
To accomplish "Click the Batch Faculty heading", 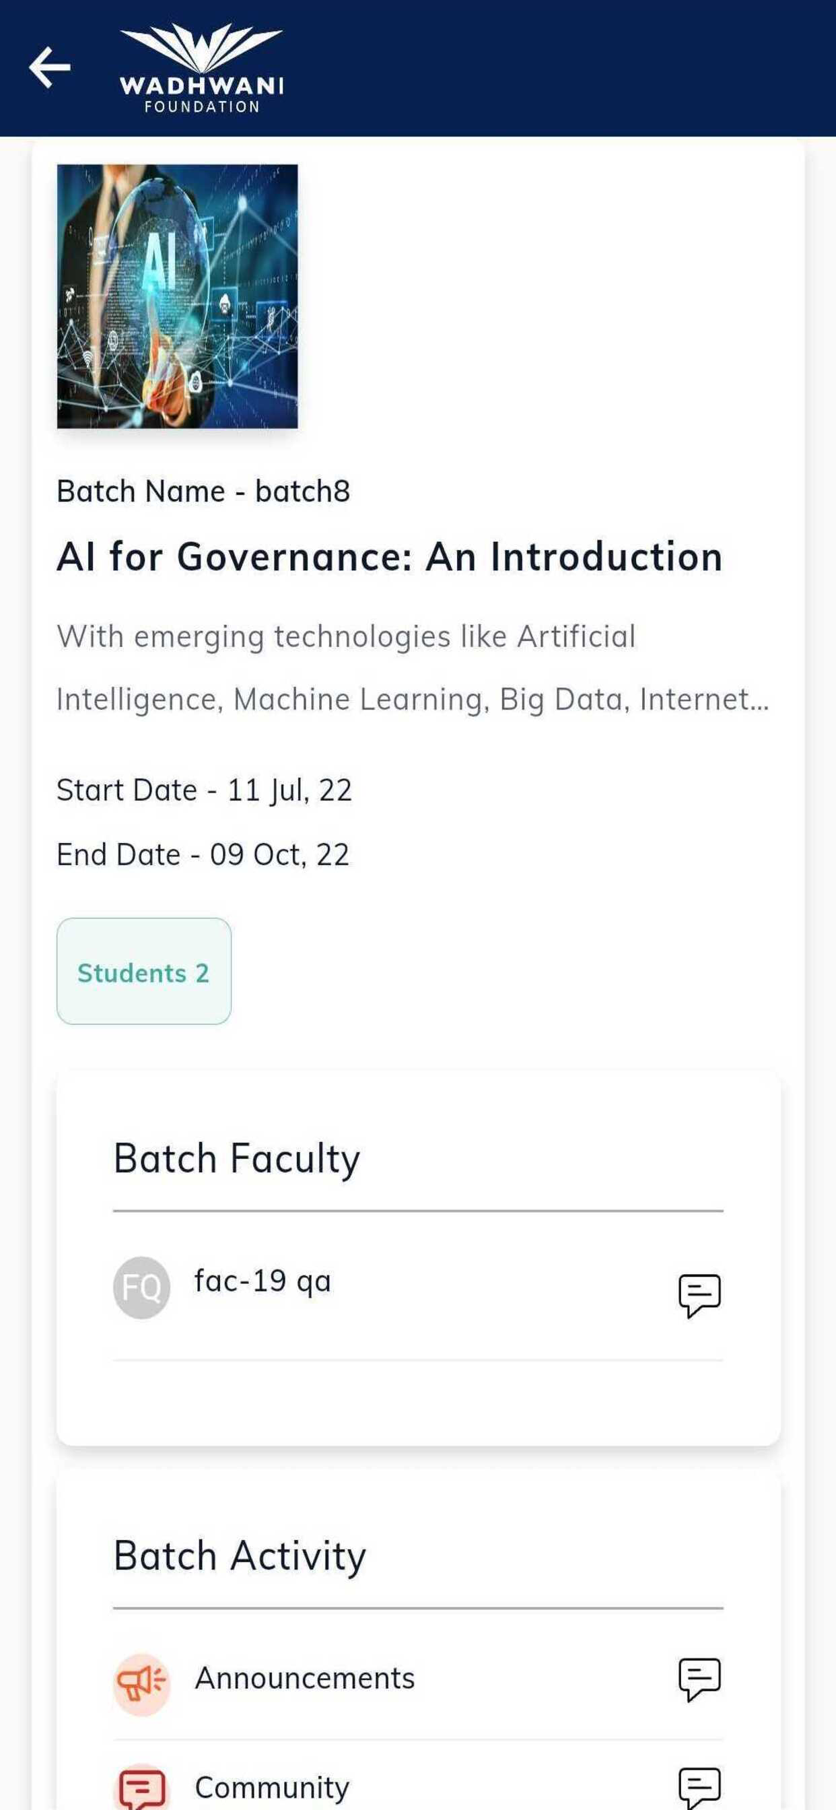I will (x=237, y=1159).
